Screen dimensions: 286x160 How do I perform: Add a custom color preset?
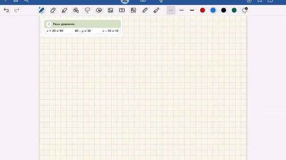[245, 10]
